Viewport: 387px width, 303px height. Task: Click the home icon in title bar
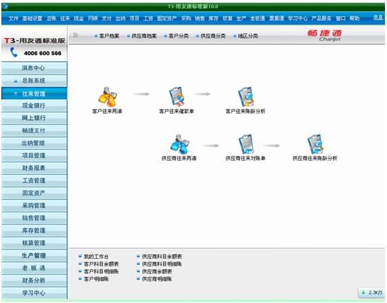tap(5, 6)
